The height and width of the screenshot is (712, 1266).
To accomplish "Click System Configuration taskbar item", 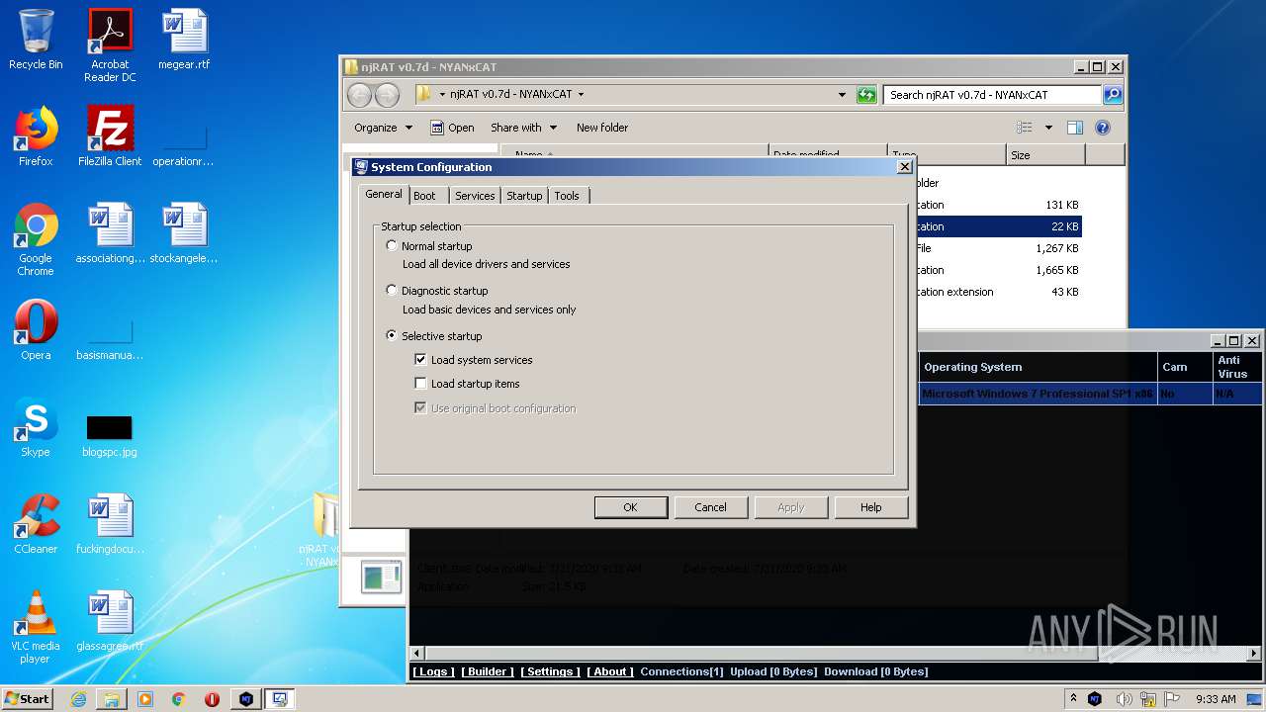I will coord(280,698).
